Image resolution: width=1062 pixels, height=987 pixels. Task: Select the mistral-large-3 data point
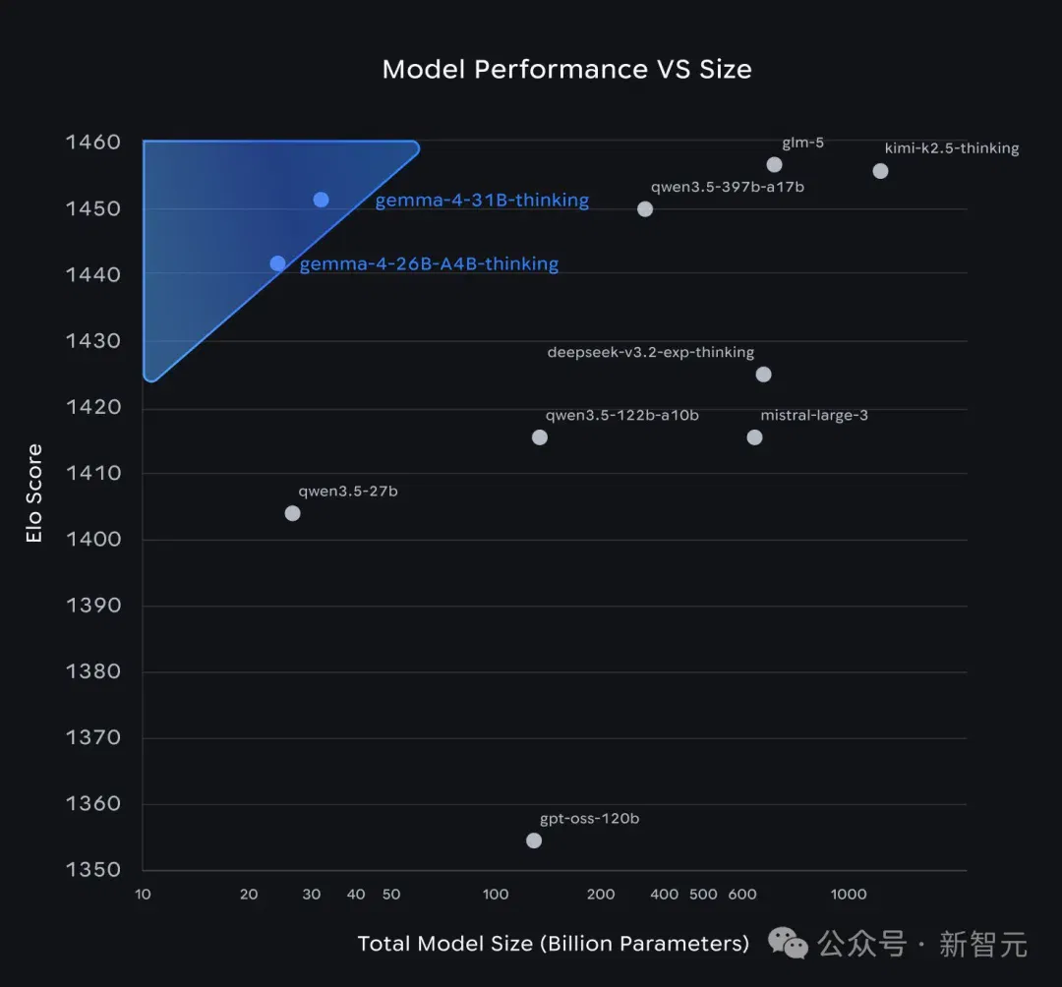tap(754, 437)
